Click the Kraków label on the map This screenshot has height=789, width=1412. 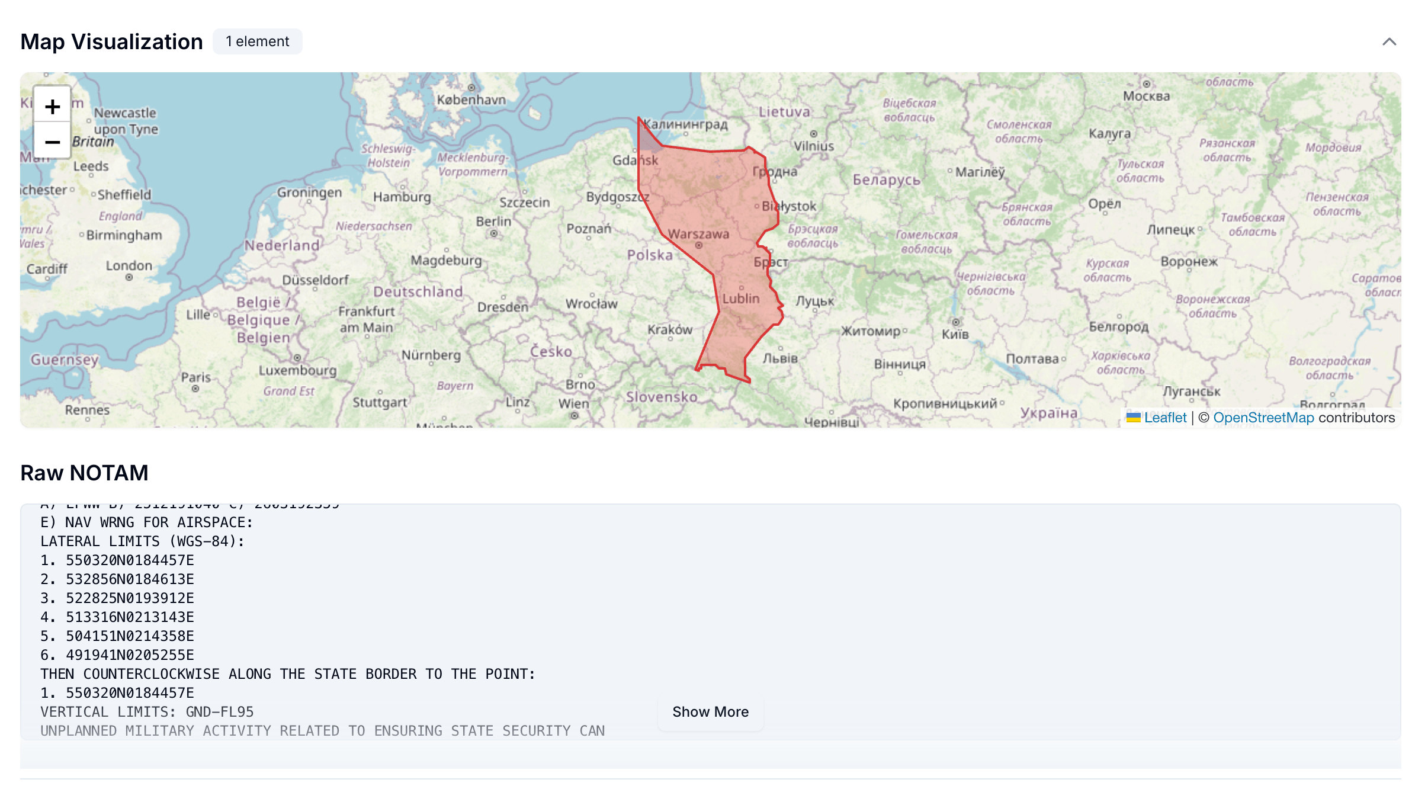(x=670, y=329)
